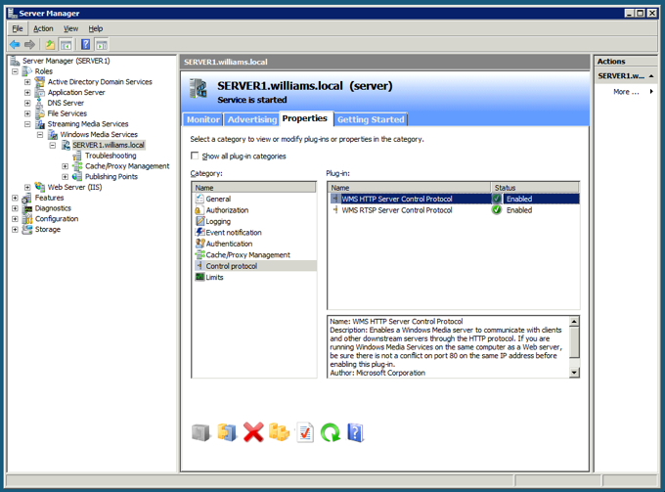
Task: Expand Active Directory Domain Services node
Action: point(27,82)
